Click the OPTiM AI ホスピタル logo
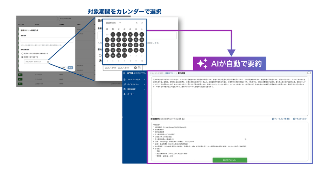The height and width of the screenshot is (176, 329). point(136,73)
